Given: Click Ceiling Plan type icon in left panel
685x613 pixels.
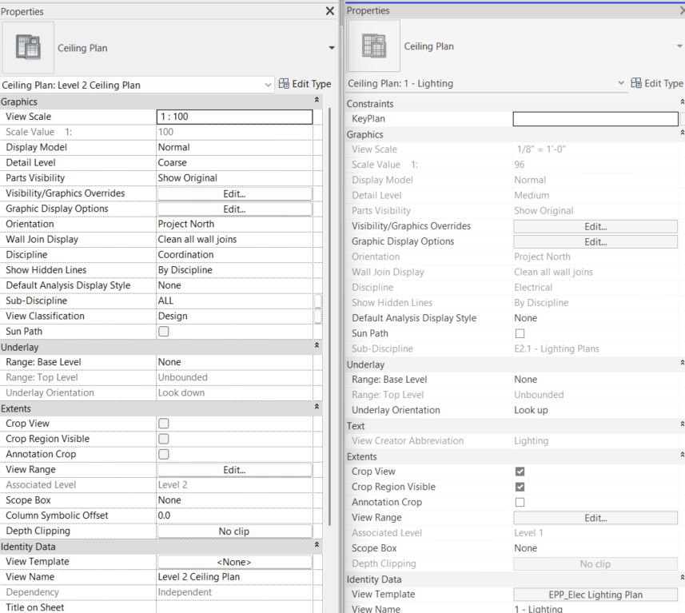Looking at the screenshot, I should (x=28, y=47).
